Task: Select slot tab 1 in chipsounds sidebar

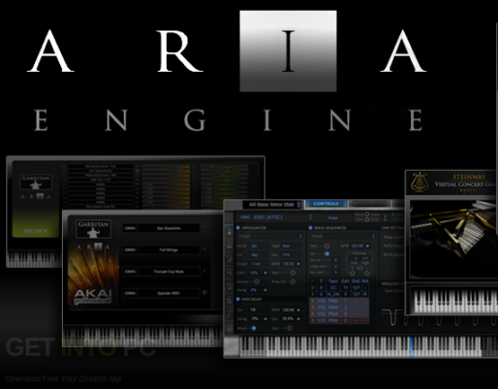Action: pos(229,231)
